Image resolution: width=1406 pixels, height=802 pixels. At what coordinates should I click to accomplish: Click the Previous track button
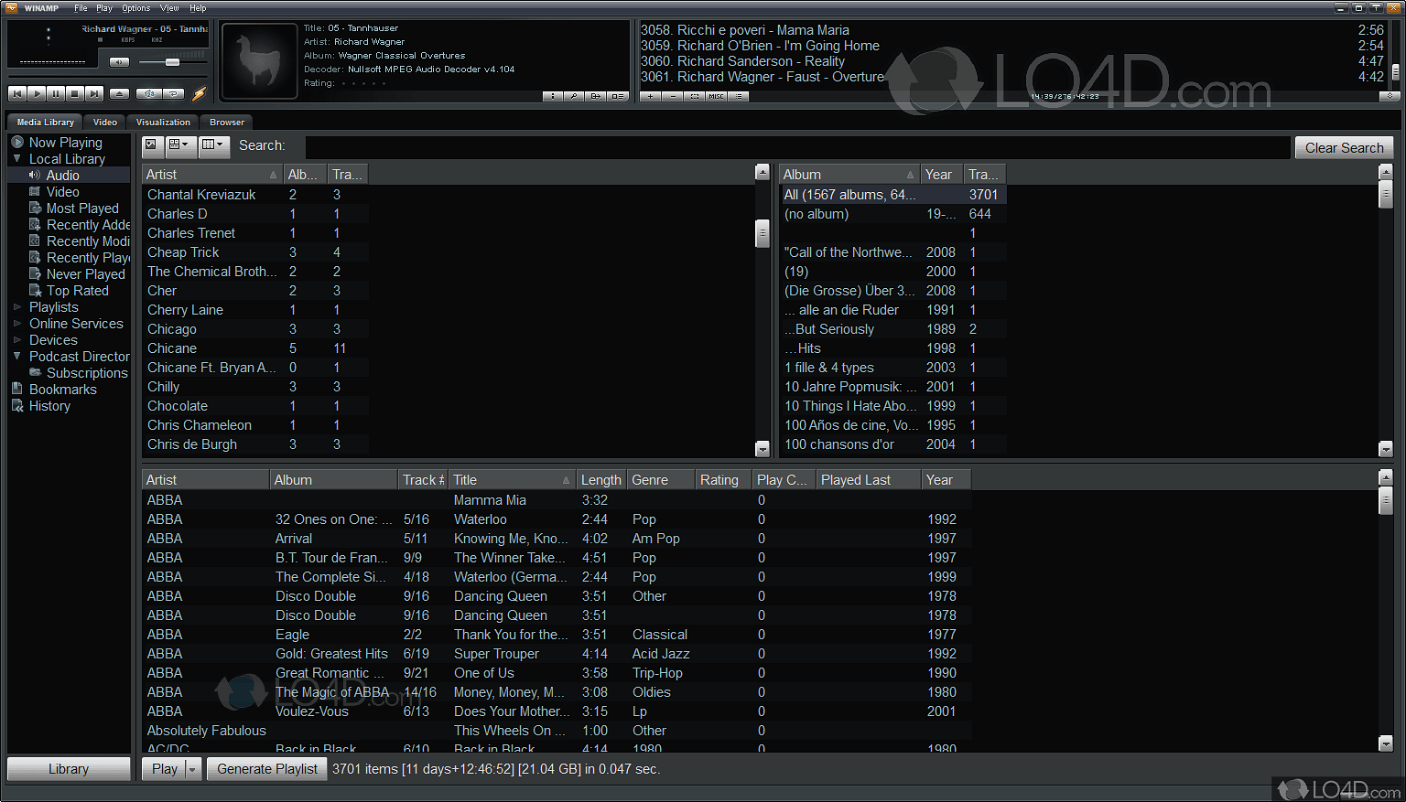(x=16, y=93)
